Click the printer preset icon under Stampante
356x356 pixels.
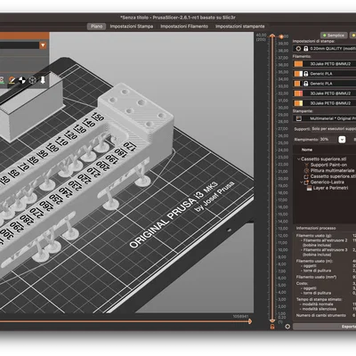(299, 118)
